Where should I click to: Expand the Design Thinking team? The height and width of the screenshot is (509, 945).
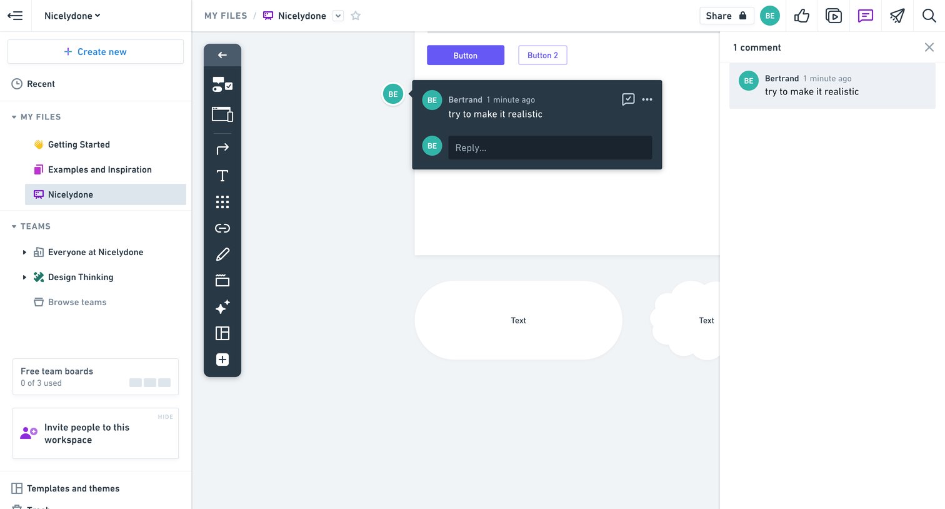[x=24, y=277]
